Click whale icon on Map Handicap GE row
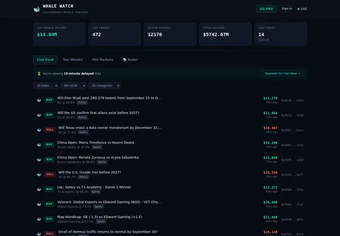The image size is (340, 236). click(39, 219)
